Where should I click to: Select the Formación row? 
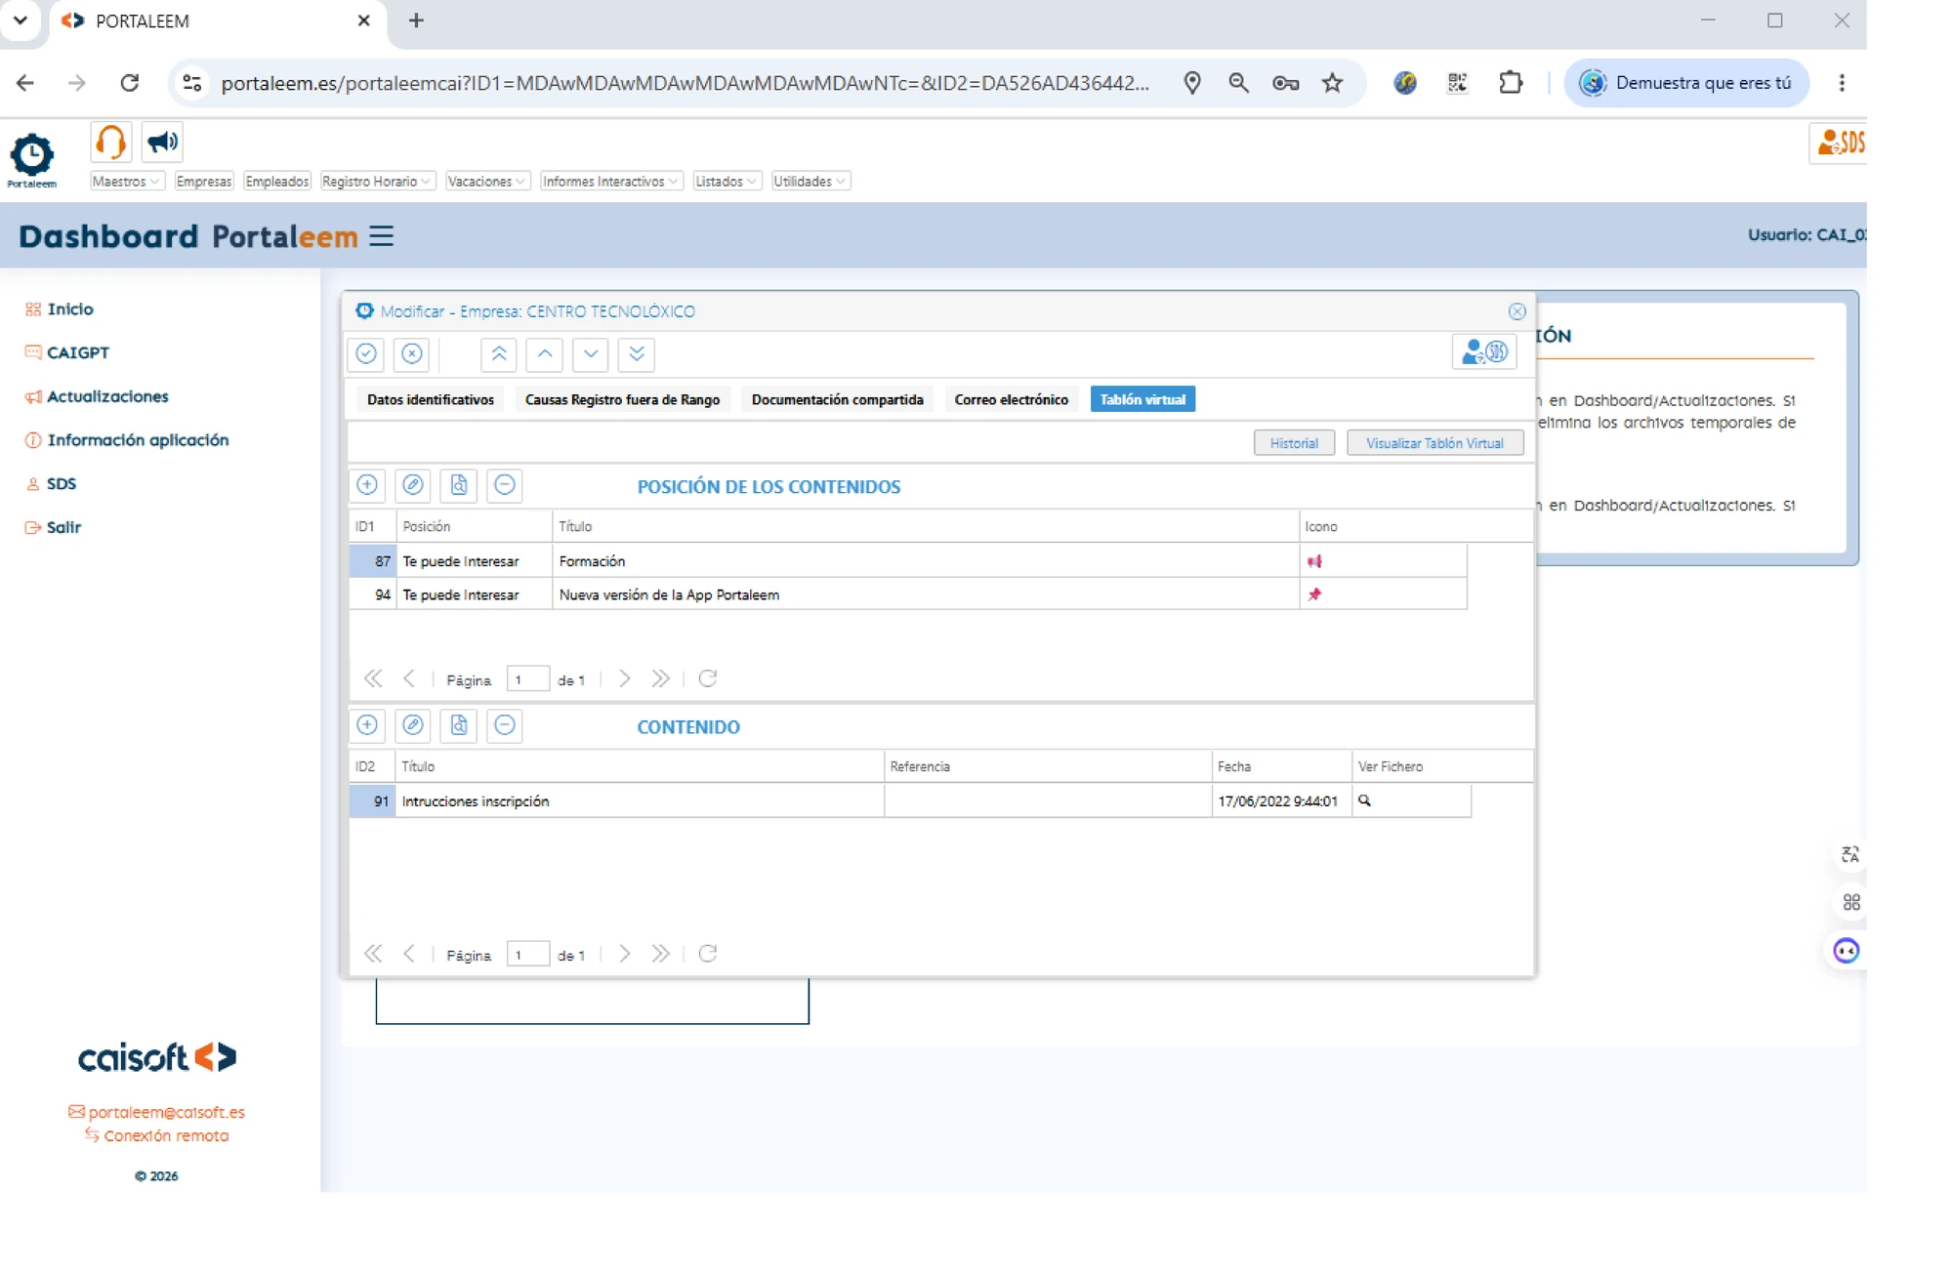pyautogui.click(x=908, y=561)
